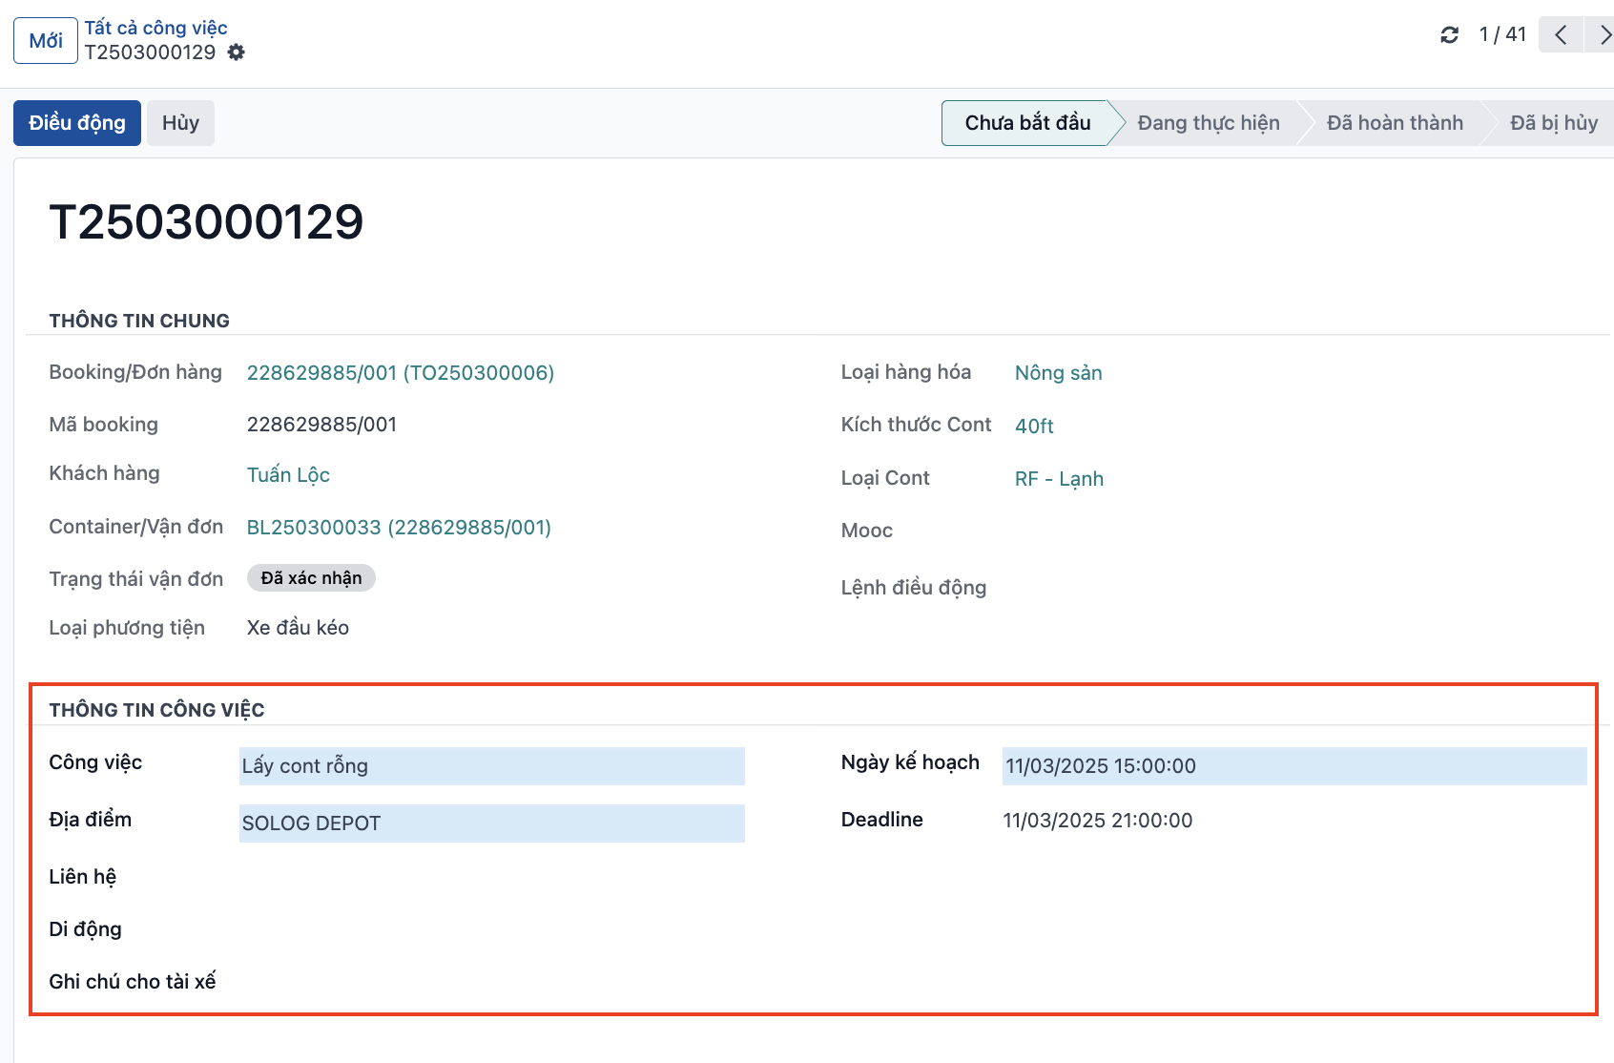
Task: Click the Khách hàng label
Action: point(105,473)
